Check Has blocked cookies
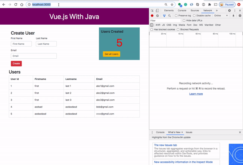243x165 pixels. click(x=152, y=29)
